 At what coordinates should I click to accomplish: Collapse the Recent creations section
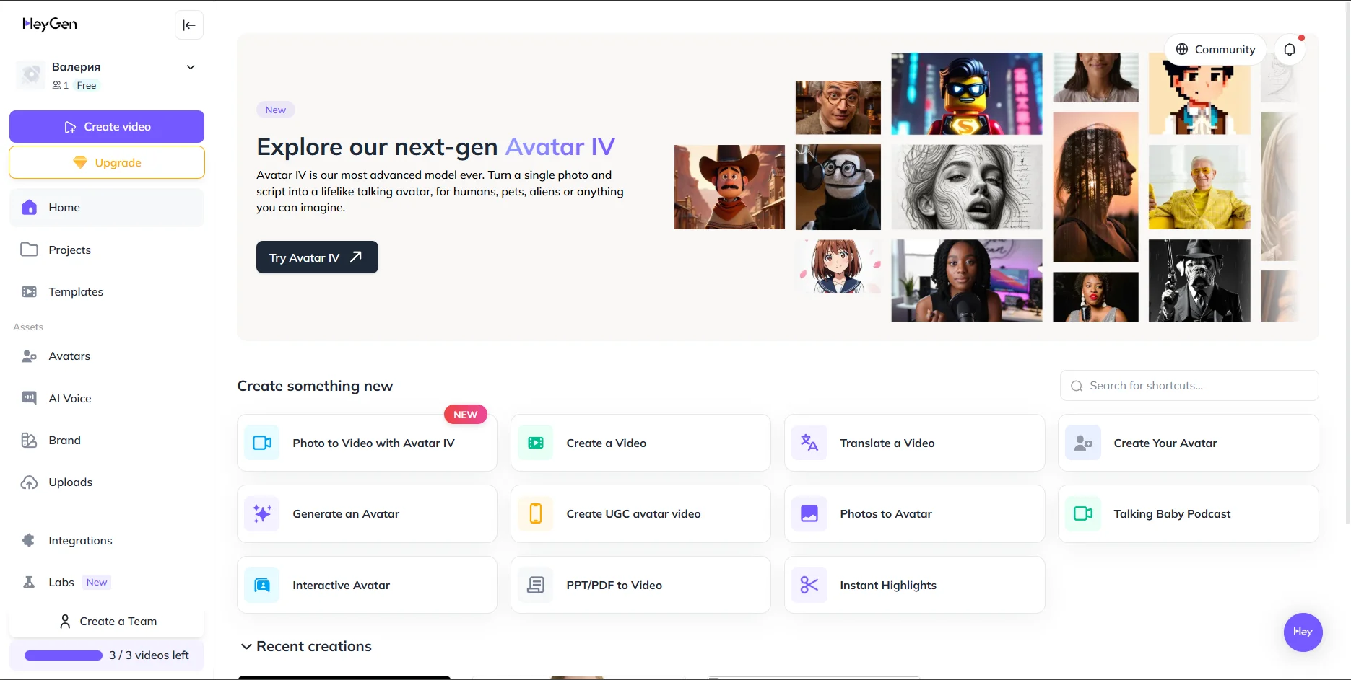pyautogui.click(x=246, y=647)
